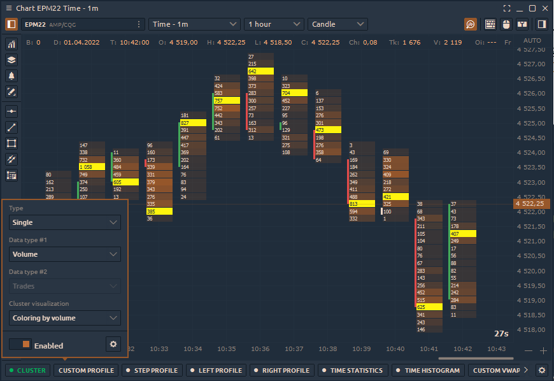The width and height of the screenshot is (554, 381).
Task: Click the zoom-in plus button on timeline
Action: (543, 350)
